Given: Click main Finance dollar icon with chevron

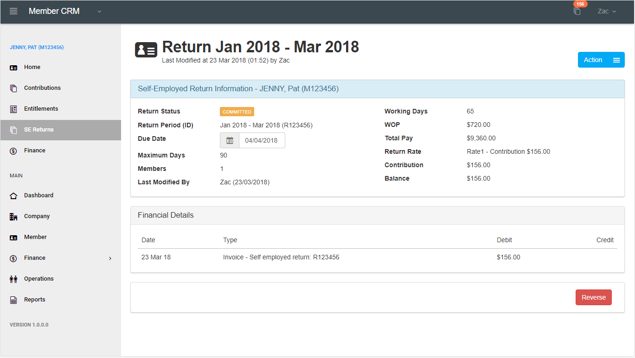Looking at the screenshot, I should [x=13, y=258].
